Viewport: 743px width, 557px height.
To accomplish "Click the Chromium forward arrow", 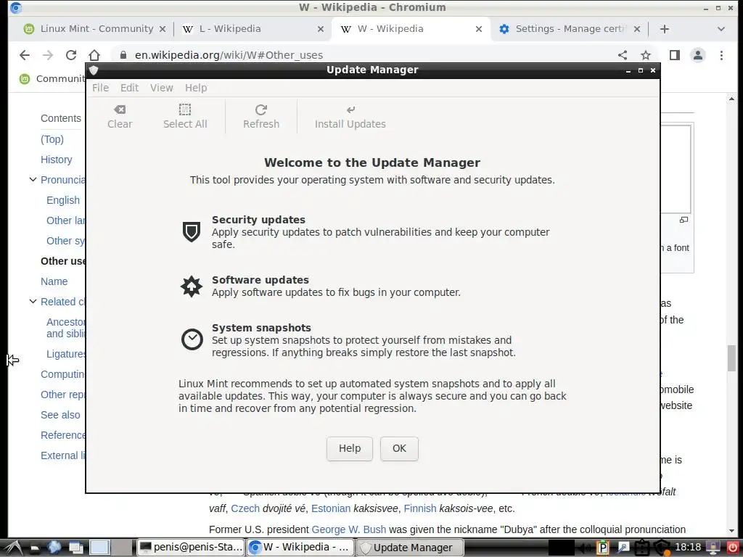I will 48,55.
